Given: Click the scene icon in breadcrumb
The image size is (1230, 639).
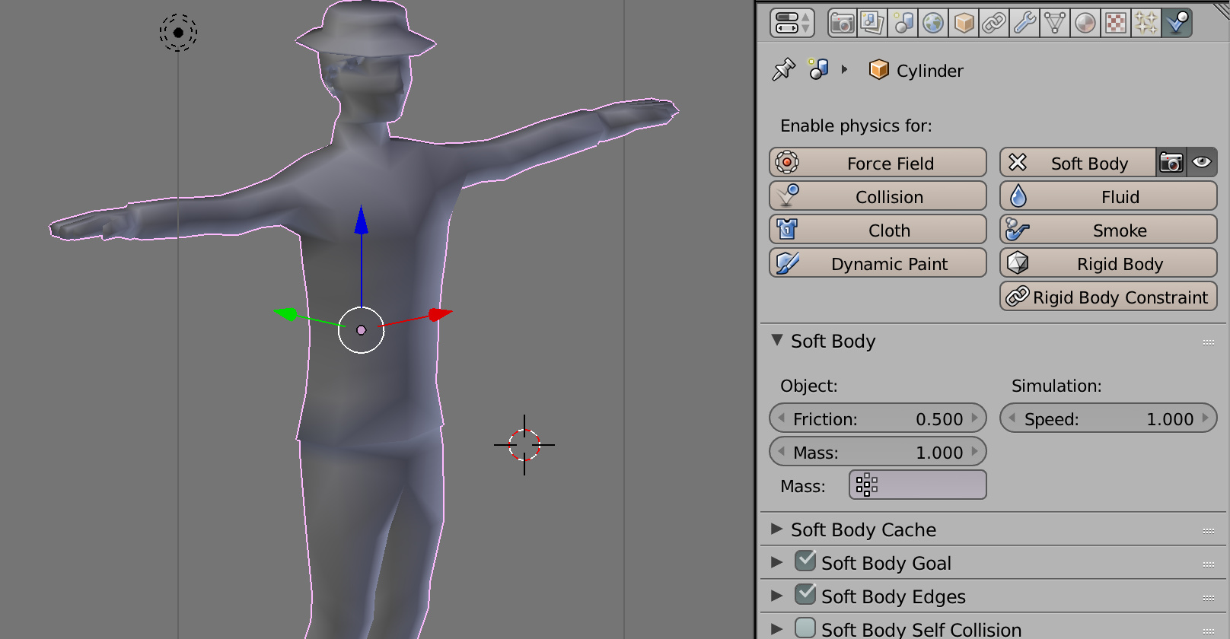Looking at the screenshot, I should (x=818, y=69).
